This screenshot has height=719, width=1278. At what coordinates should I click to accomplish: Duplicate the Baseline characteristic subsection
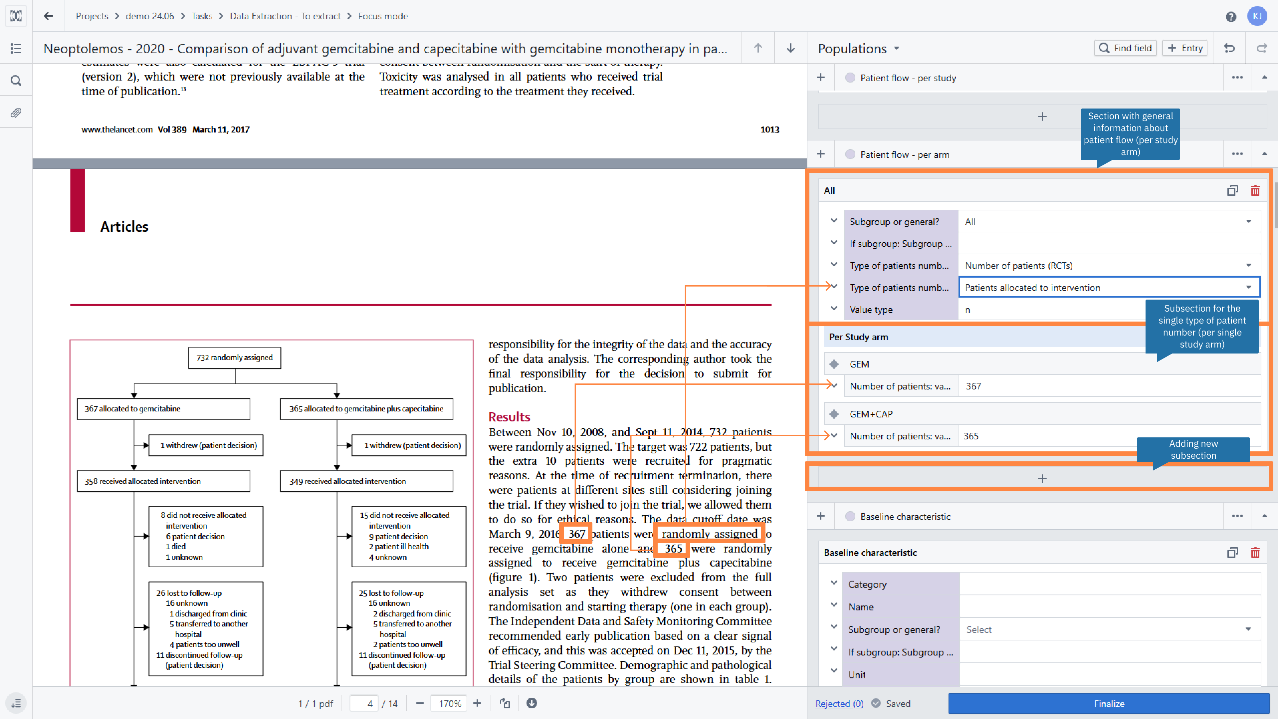click(1232, 553)
